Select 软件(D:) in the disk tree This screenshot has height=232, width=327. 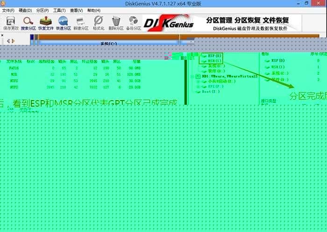point(216,71)
